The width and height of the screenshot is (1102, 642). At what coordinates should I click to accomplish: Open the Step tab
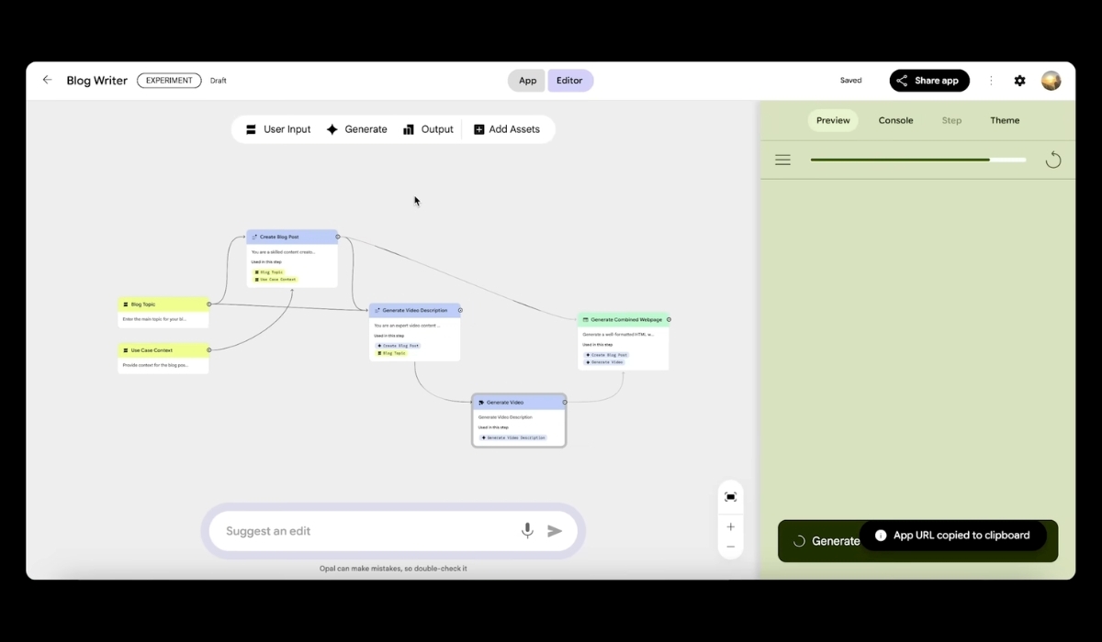tap(951, 120)
